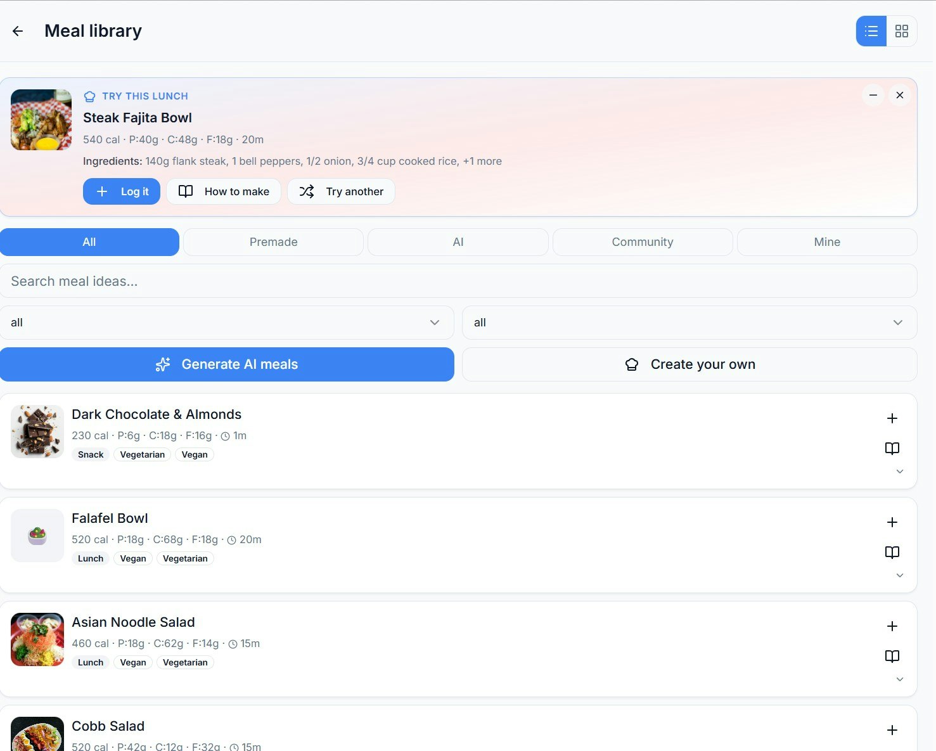This screenshot has height=751, width=936.
Task: Expand Asian Noodle Salad details chevron
Action: coord(900,679)
